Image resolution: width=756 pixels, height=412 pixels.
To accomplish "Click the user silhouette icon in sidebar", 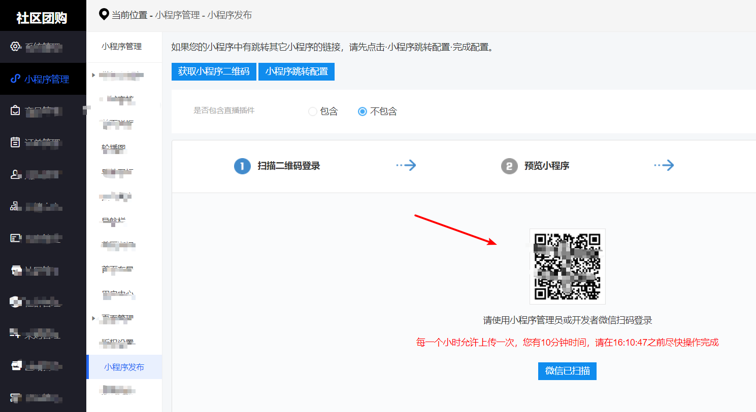I will click(15, 174).
